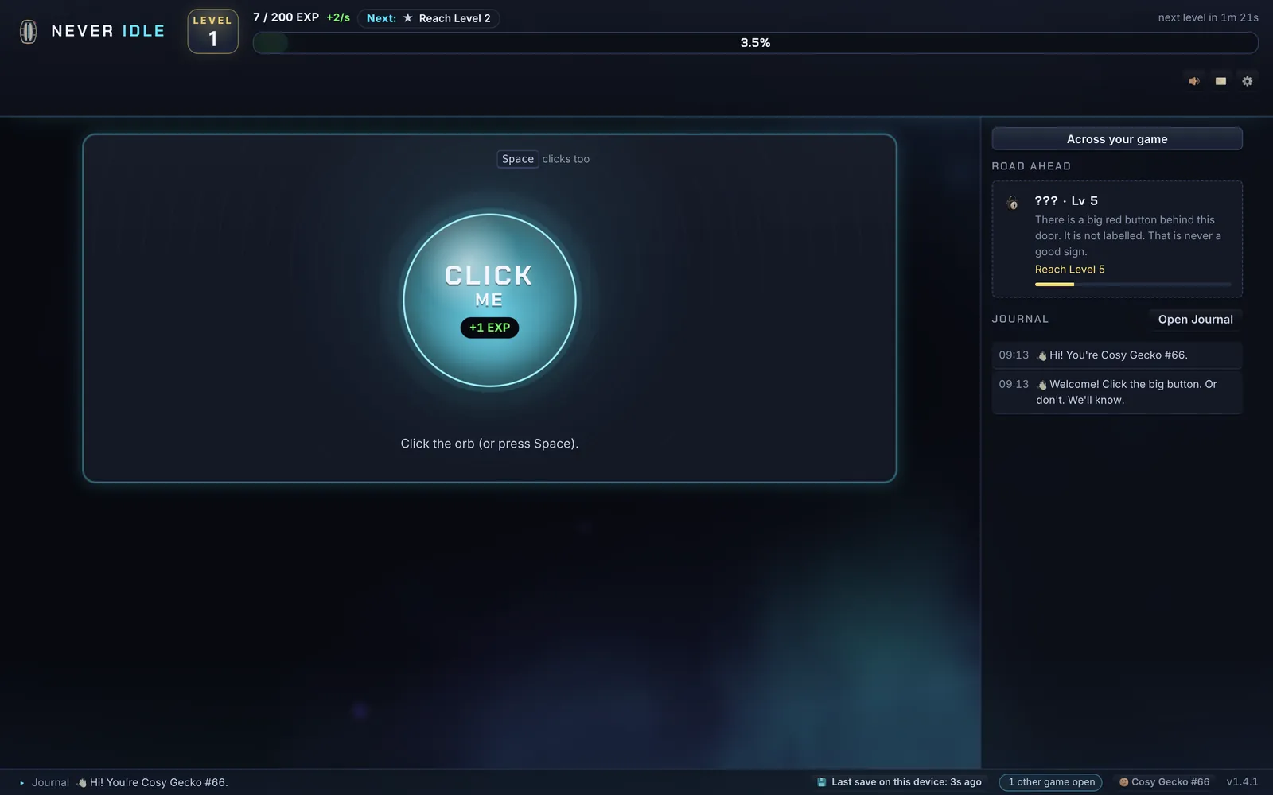Click the "+1 EXP" badge on the orb
1273x795 pixels.
coord(489,328)
